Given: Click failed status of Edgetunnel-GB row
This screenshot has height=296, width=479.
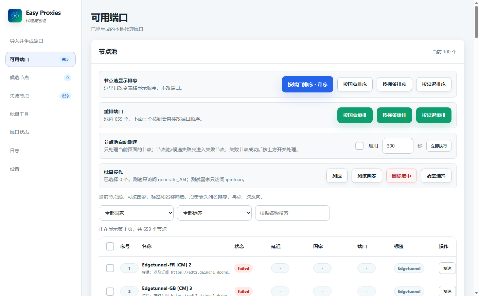Looking at the screenshot, I should click(x=244, y=292).
